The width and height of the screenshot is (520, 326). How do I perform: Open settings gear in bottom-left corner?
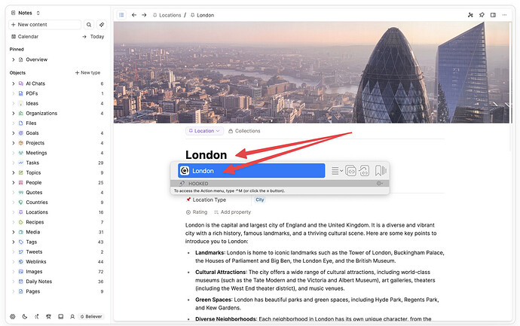13,316
